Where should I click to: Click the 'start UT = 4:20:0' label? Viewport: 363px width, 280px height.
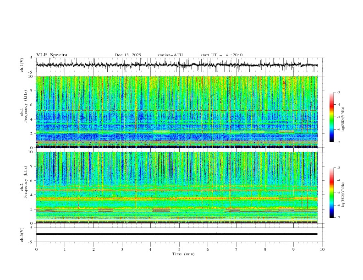click(221, 55)
